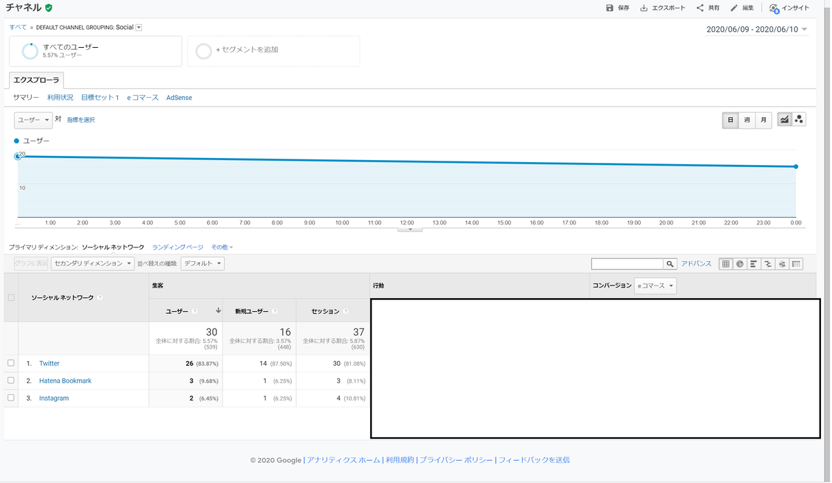Click フィードバックを送信 footer link

click(x=534, y=460)
